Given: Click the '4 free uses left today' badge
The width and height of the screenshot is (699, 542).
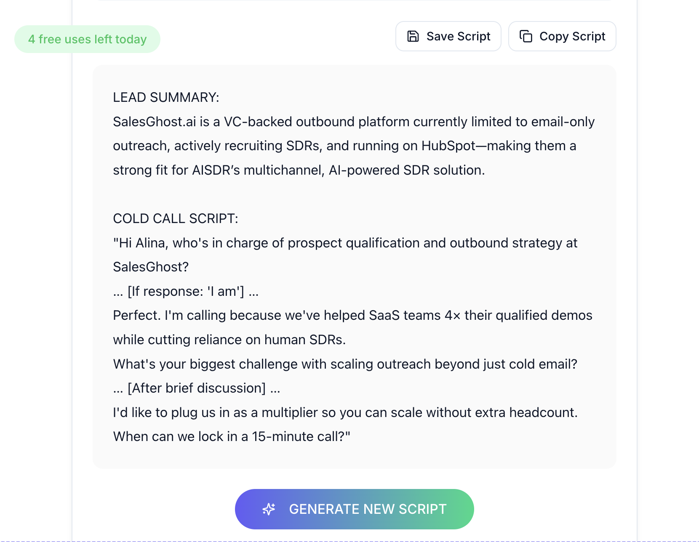Looking at the screenshot, I should point(87,39).
